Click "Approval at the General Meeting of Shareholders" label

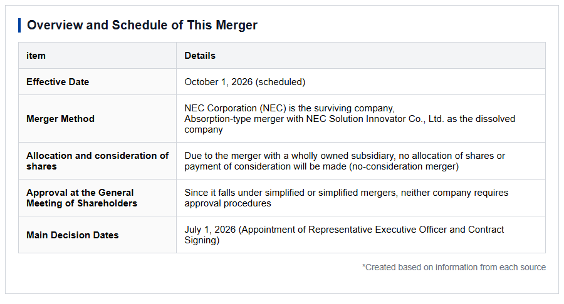click(81, 198)
